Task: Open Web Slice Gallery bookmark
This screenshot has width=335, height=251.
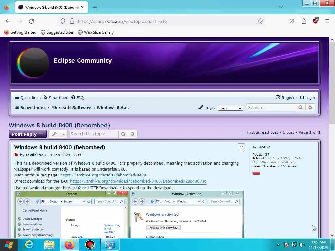Action: click(x=96, y=32)
